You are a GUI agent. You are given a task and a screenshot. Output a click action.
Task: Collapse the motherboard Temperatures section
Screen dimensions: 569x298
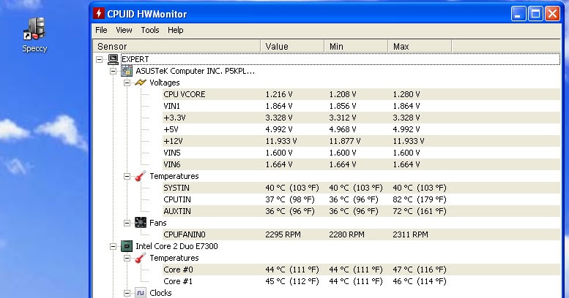click(127, 176)
